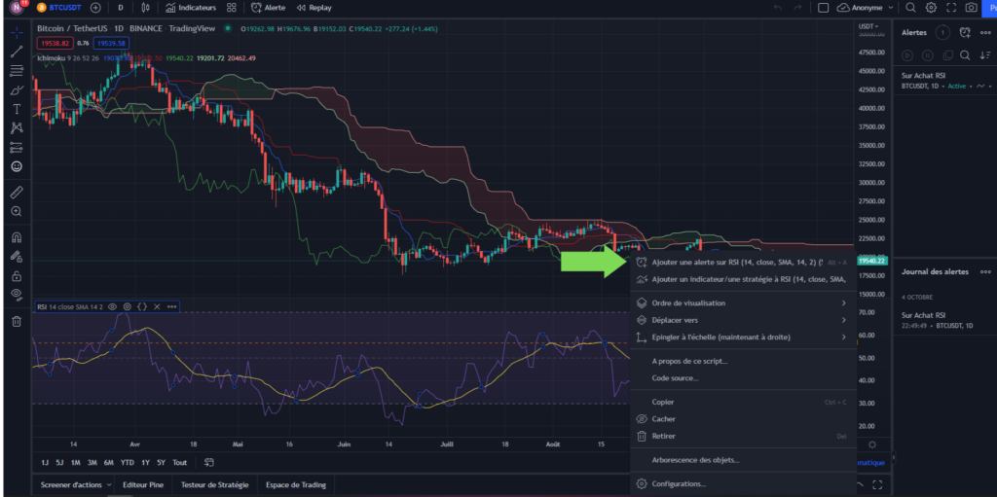Click the trash remove objects icon
This screenshot has height=497, width=997.
17,322
